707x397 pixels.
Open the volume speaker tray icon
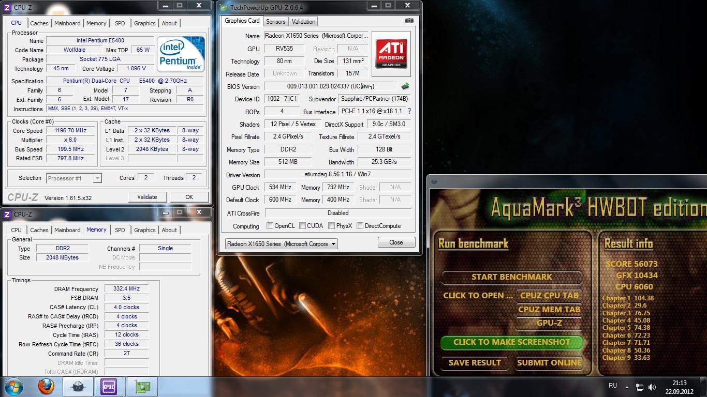coord(652,387)
